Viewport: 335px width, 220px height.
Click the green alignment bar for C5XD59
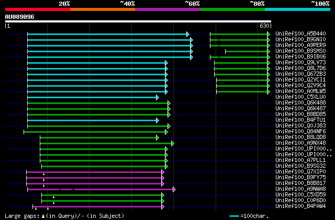tap(103, 195)
